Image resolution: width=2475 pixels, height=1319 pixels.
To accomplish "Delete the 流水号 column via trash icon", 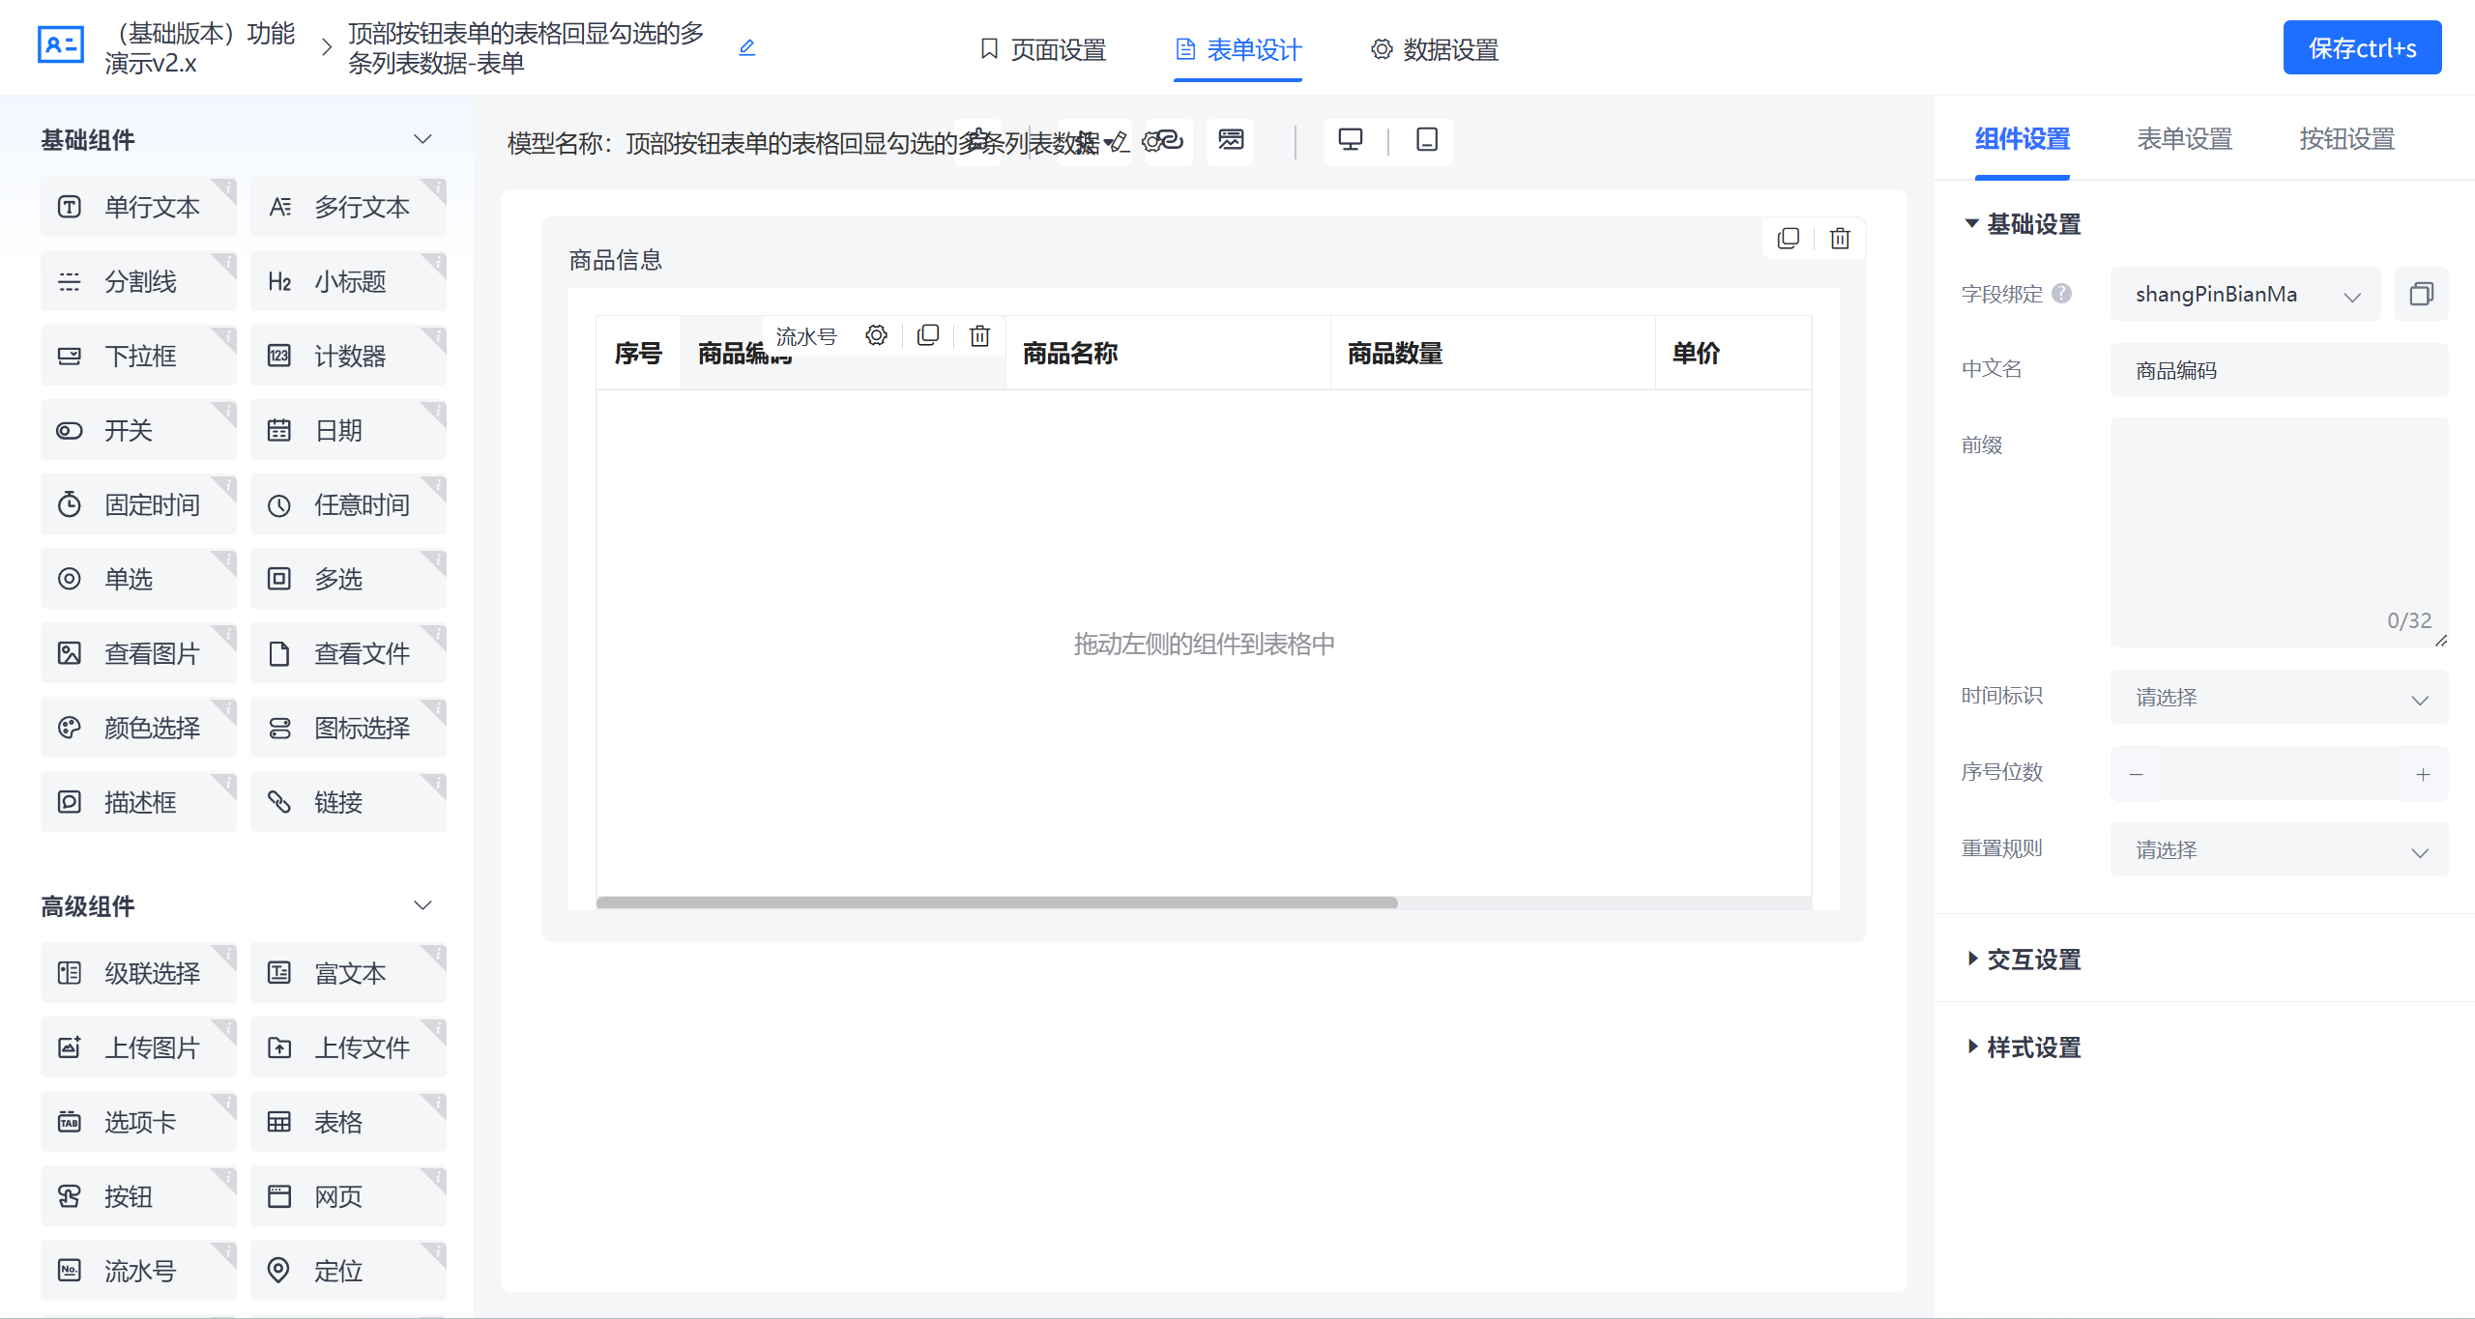I will click(980, 335).
